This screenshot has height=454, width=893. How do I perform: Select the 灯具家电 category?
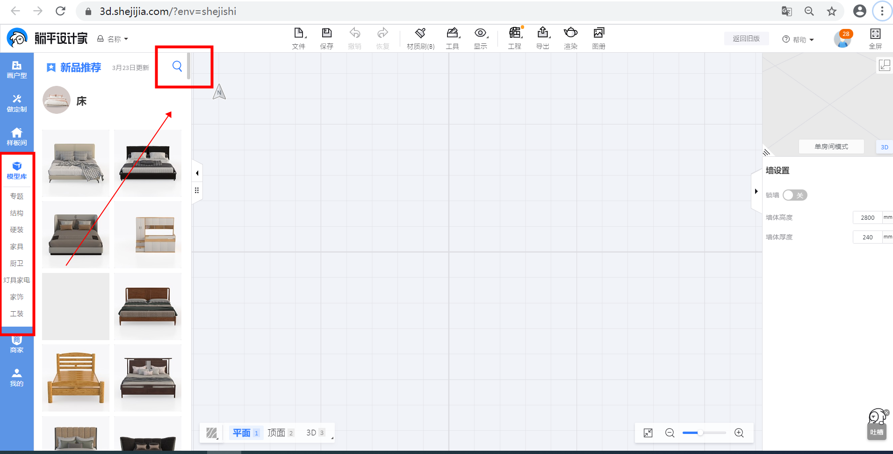17,280
